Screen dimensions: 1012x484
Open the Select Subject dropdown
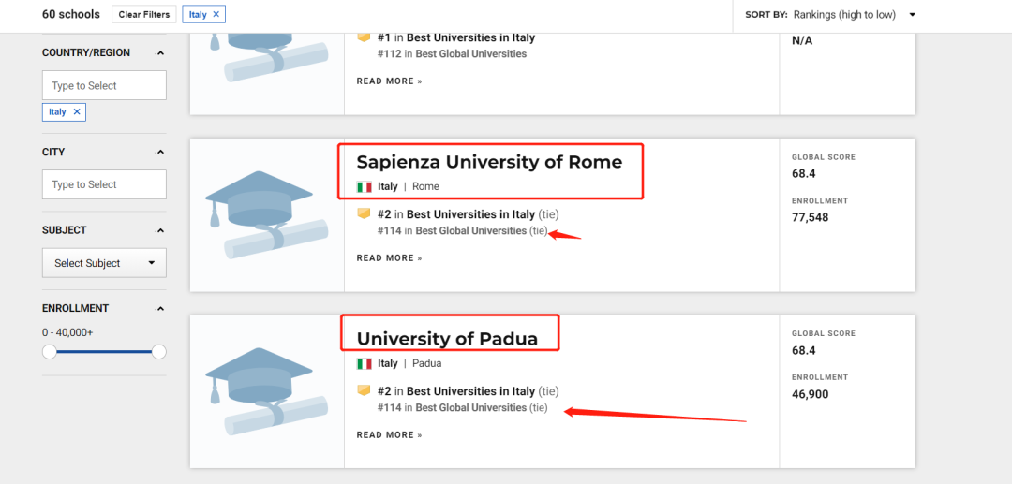[x=104, y=263]
